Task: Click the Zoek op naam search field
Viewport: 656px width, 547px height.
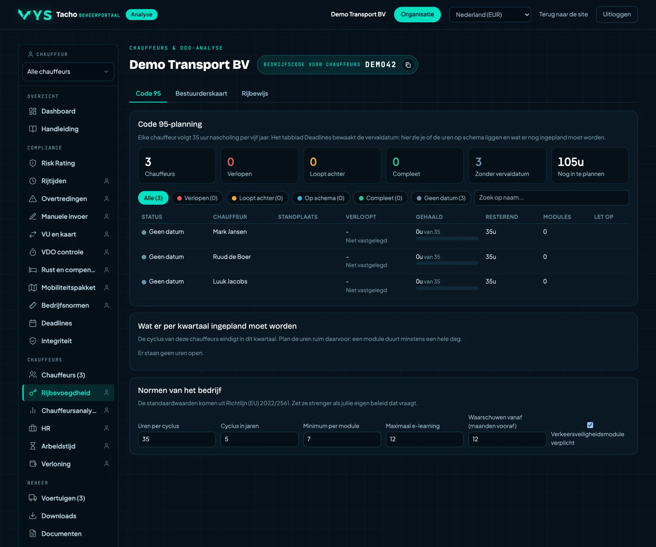Action: pyautogui.click(x=551, y=198)
